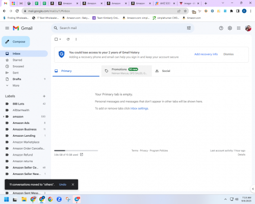Open the More options three-dot toolbar icon
The image size is (255, 204).
[x=76, y=39]
